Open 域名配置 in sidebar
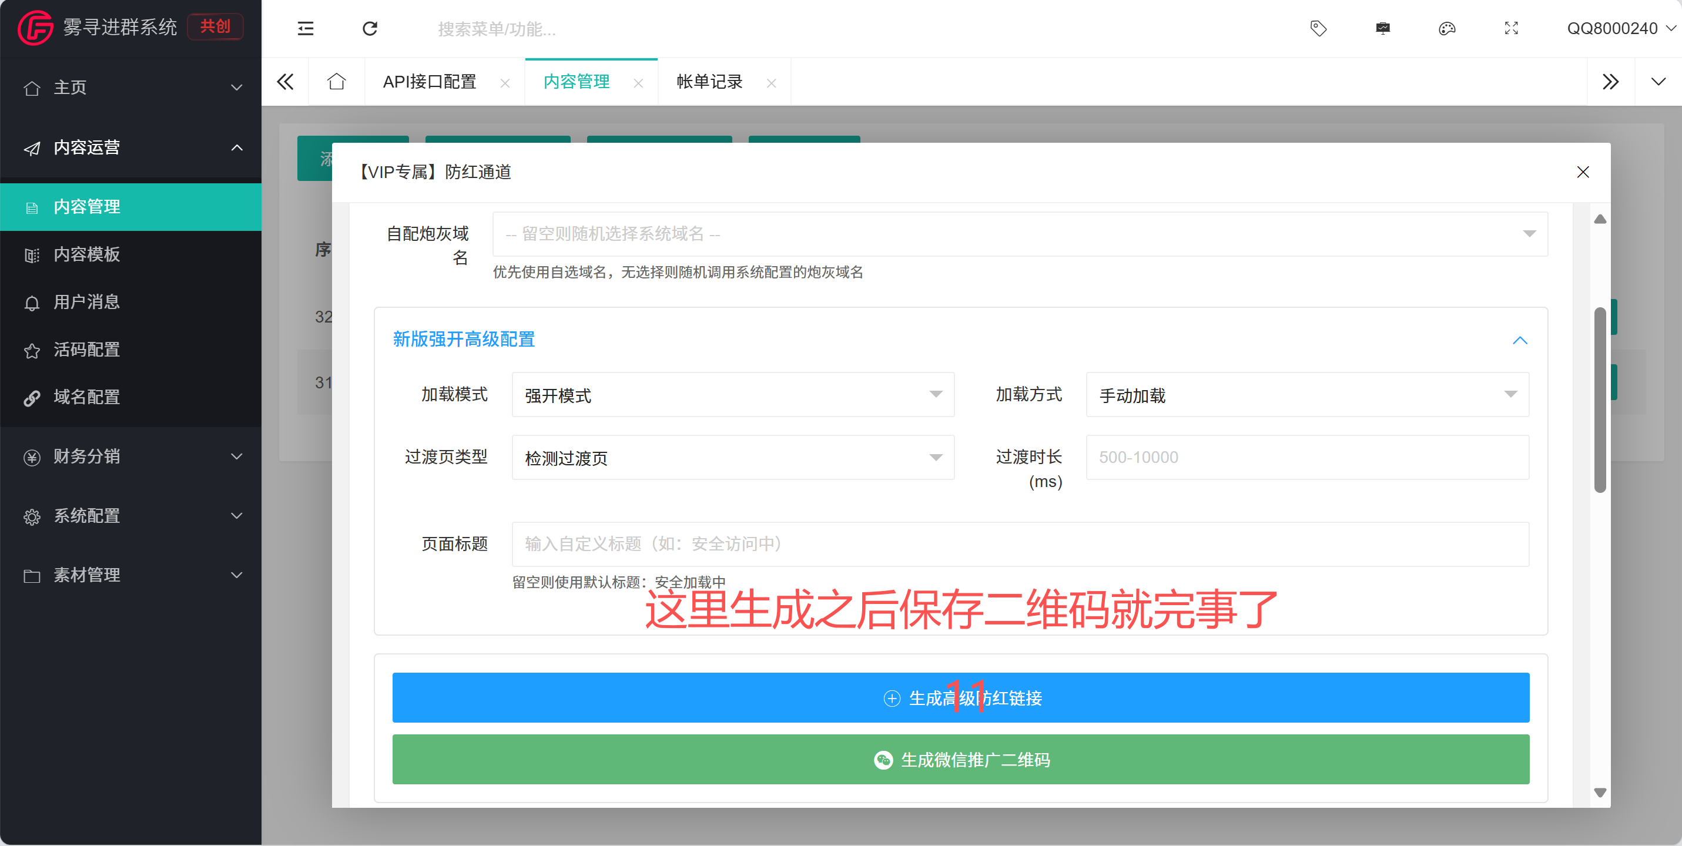The width and height of the screenshot is (1682, 846). coord(130,398)
